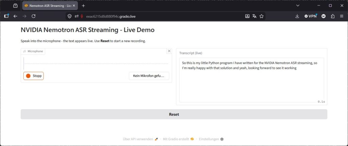
Task: Go back to the previous page
Action: (x=15, y=16)
